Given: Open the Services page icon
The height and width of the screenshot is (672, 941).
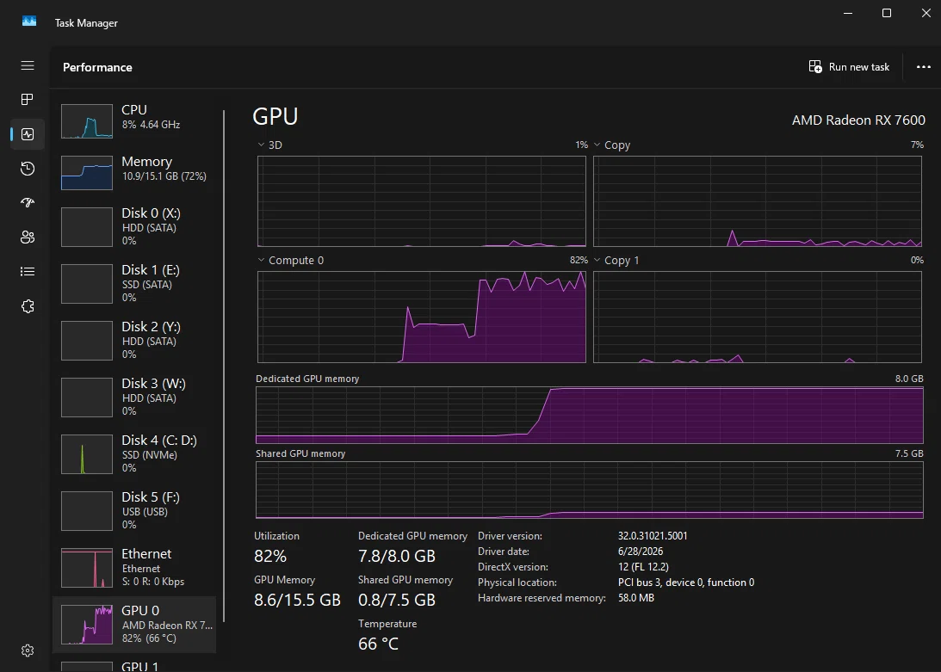Looking at the screenshot, I should point(28,306).
